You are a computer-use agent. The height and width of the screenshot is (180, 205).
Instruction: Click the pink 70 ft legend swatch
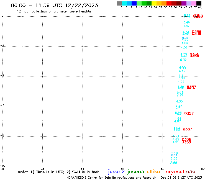coord(194,3)
